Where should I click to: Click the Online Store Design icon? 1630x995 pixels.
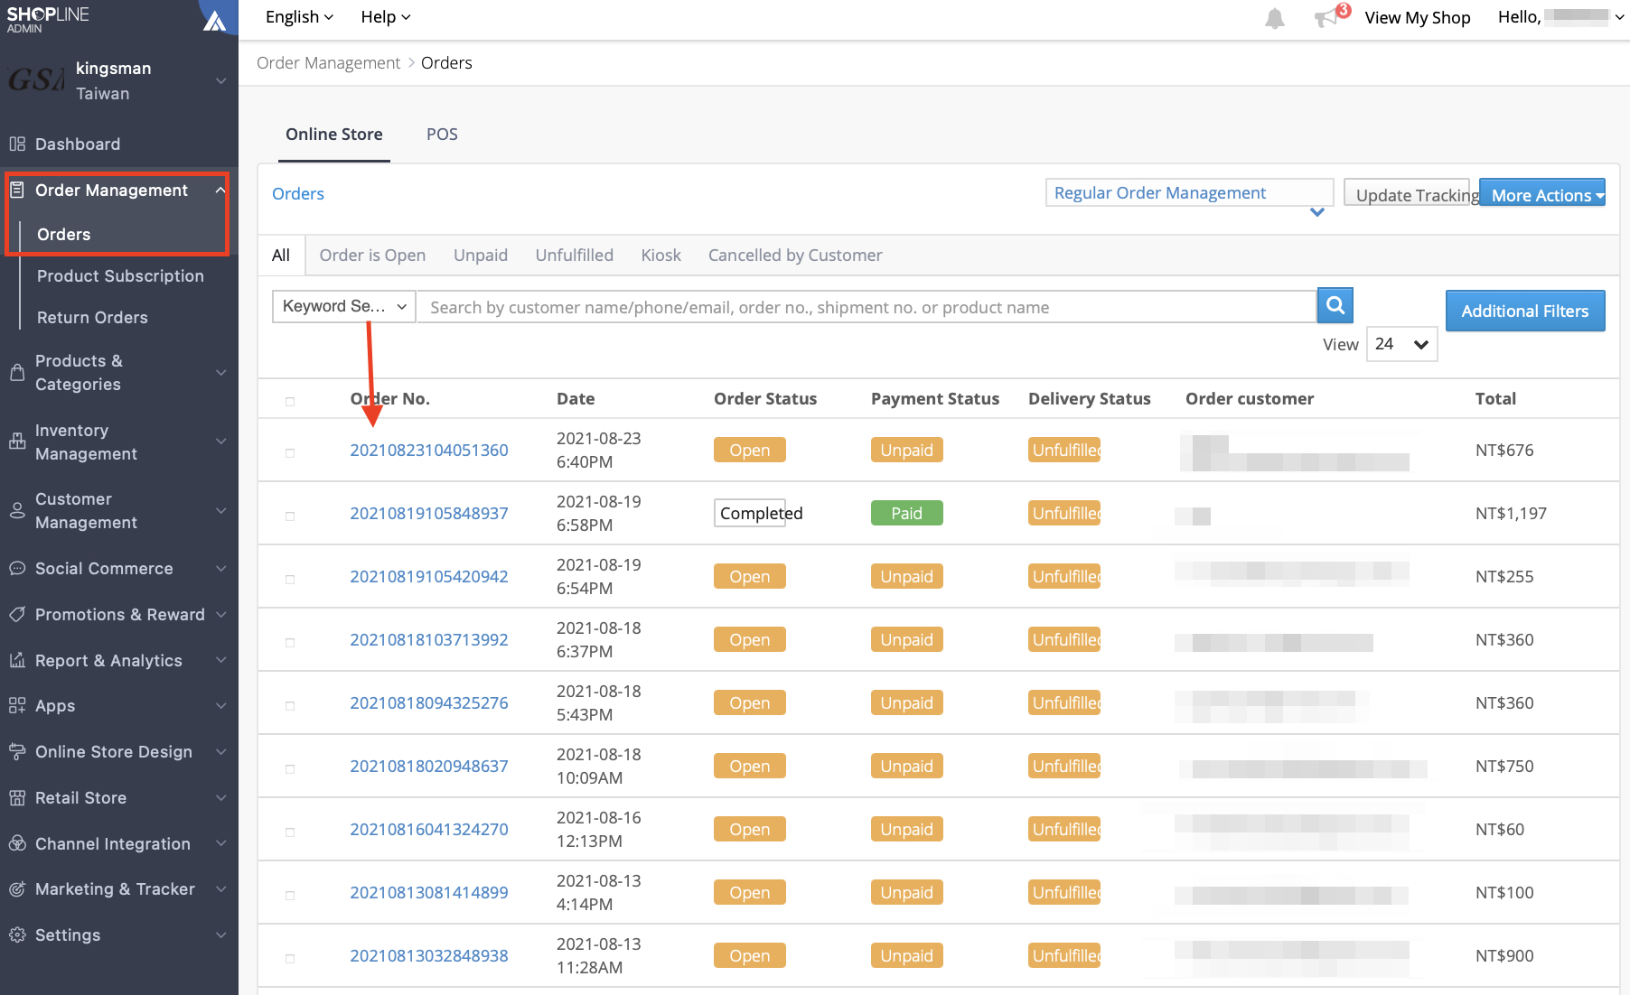pos(17,751)
